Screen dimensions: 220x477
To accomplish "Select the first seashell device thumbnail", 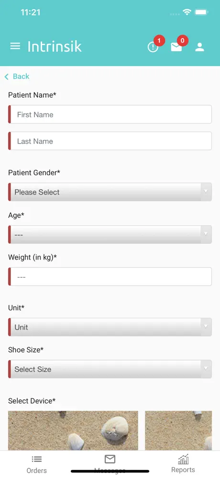I will click(x=73, y=431).
